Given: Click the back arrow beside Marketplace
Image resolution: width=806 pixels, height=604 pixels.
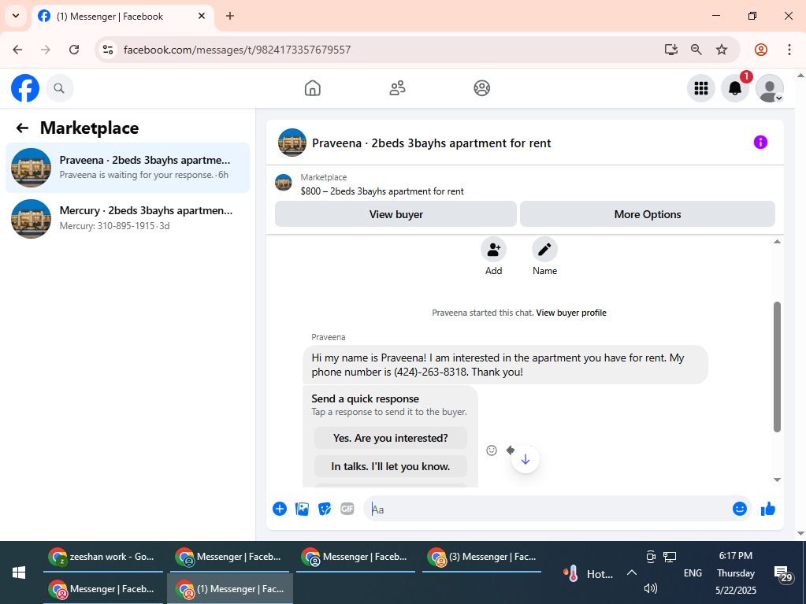Looking at the screenshot, I should (22, 128).
